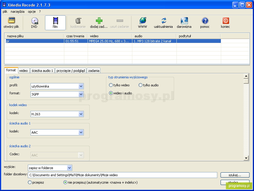Viewport: 254px width, 191px height.
Task: Minimize the XMedia Recode window
Action: pyautogui.click(x=235, y=5)
